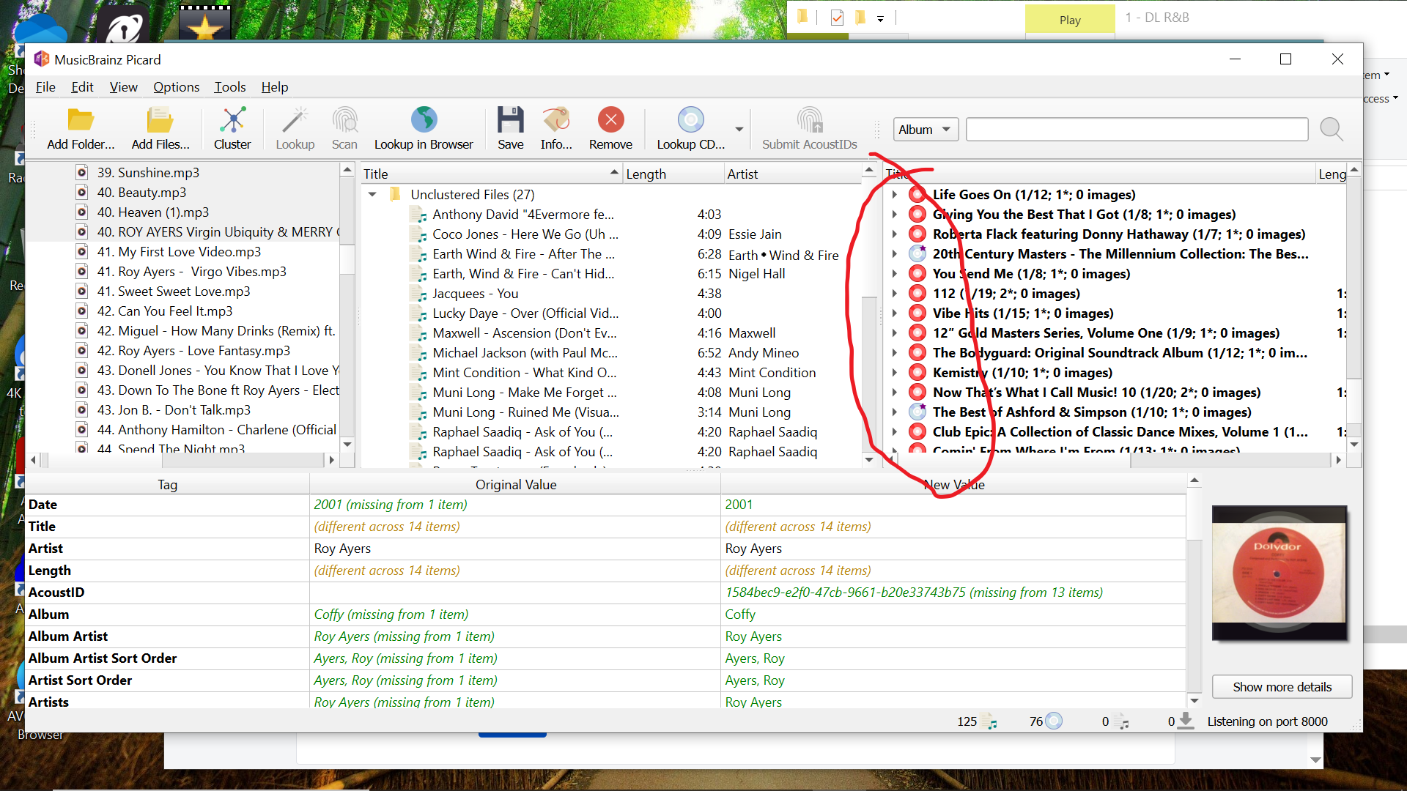
Task: Click disc icon for 20th Century Masters
Action: click(917, 254)
